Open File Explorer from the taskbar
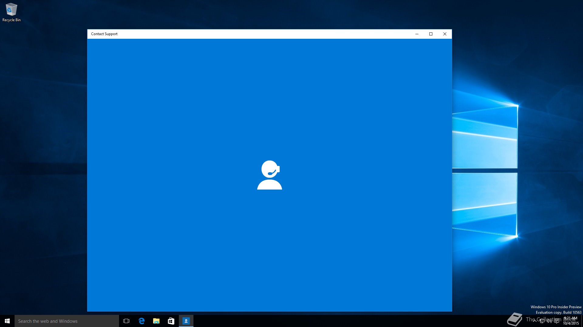The height and width of the screenshot is (327, 583). [156, 321]
